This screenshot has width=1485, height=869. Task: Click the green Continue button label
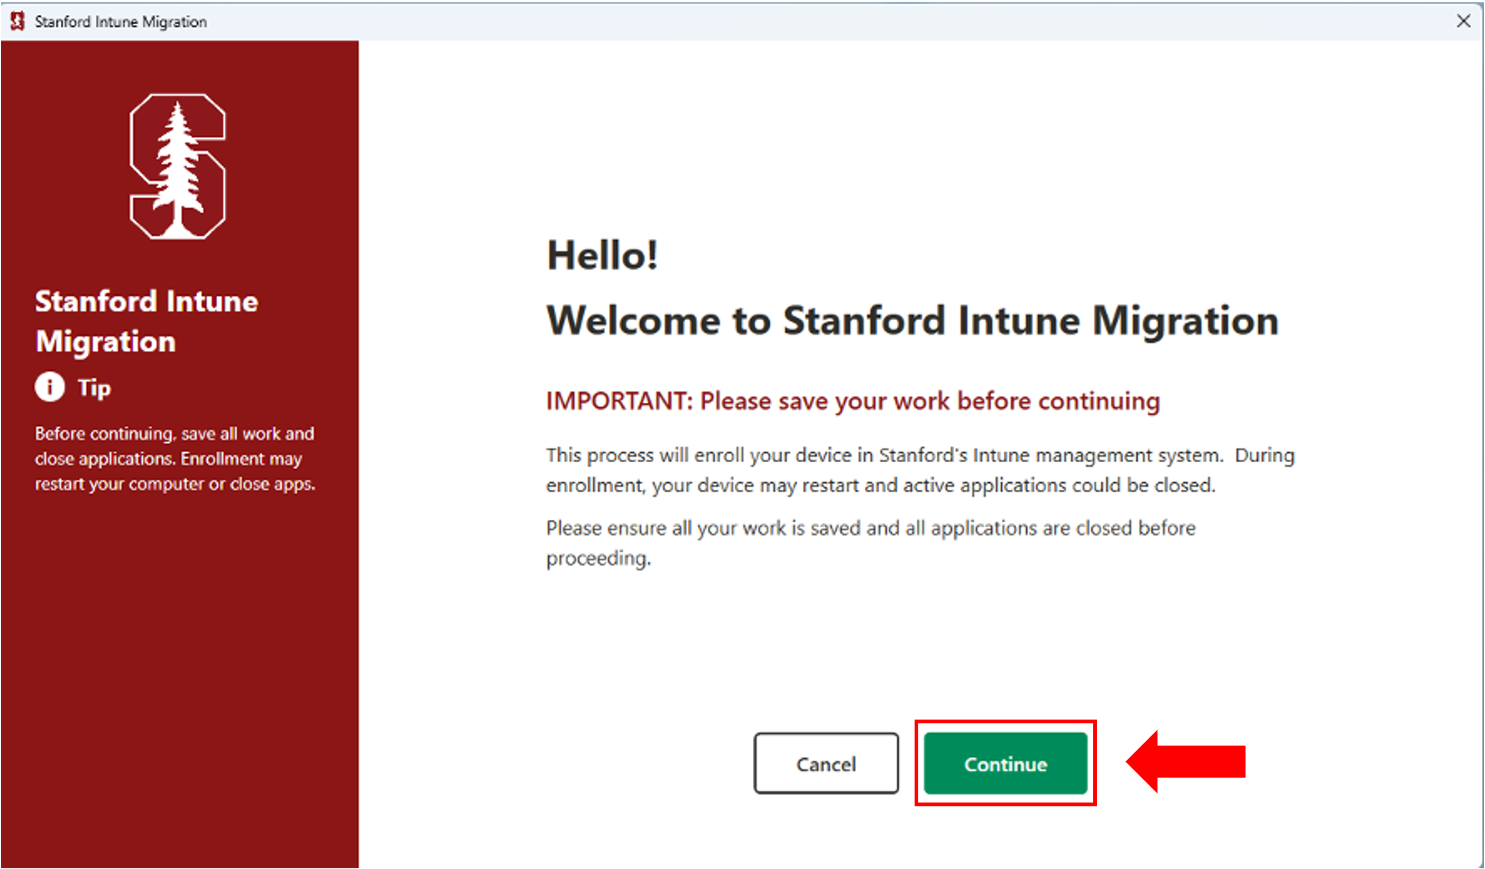click(1006, 764)
